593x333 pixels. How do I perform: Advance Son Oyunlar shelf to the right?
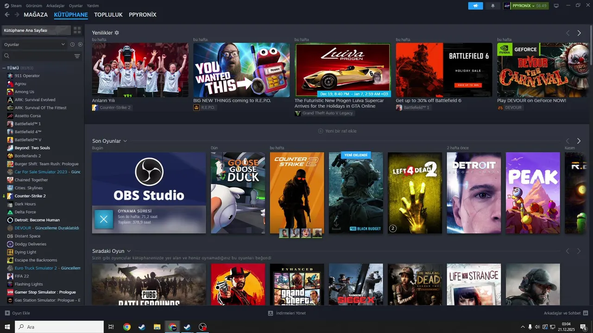(579, 141)
